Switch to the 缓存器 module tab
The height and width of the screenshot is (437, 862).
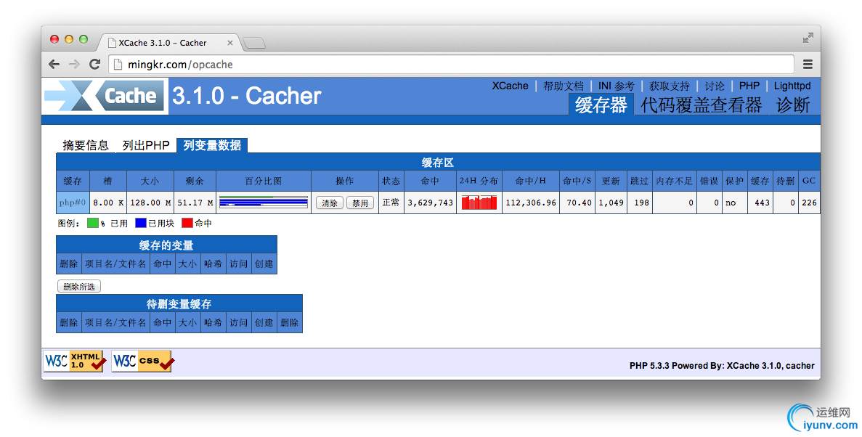(x=601, y=105)
